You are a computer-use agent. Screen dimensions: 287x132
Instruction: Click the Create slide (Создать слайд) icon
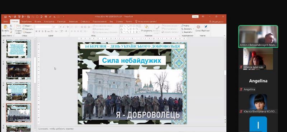click(19, 27)
